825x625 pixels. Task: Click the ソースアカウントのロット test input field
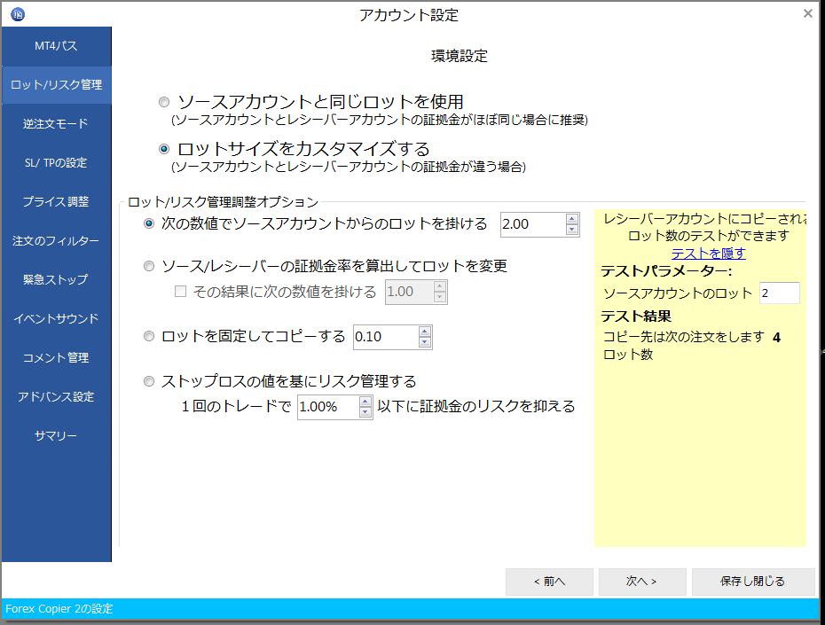click(778, 293)
